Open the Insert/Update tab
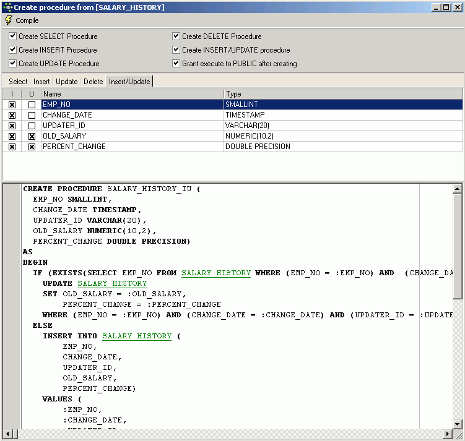 click(129, 82)
